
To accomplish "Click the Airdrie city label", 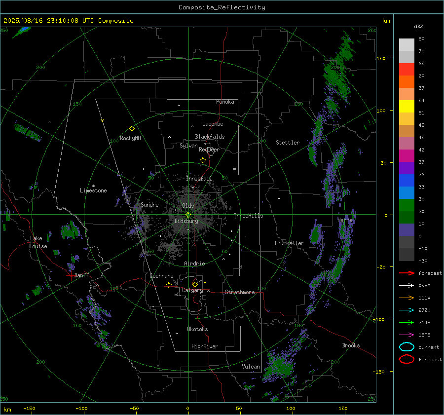I will pyautogui.click(x=194, y=264).
